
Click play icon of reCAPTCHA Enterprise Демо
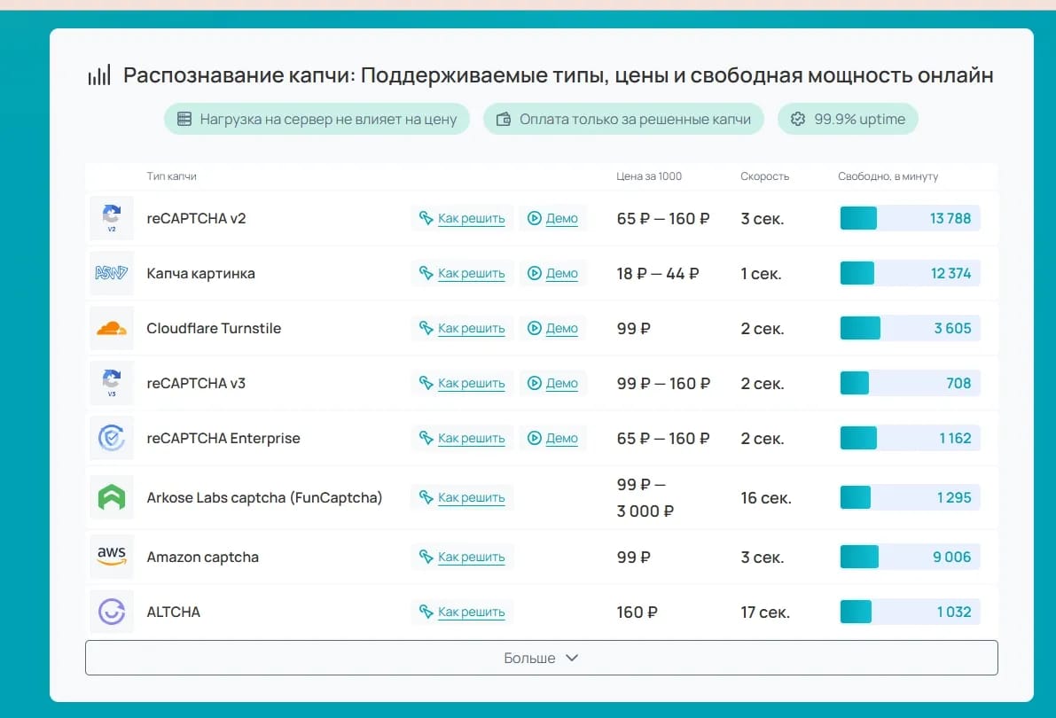(x=534, y=438)
